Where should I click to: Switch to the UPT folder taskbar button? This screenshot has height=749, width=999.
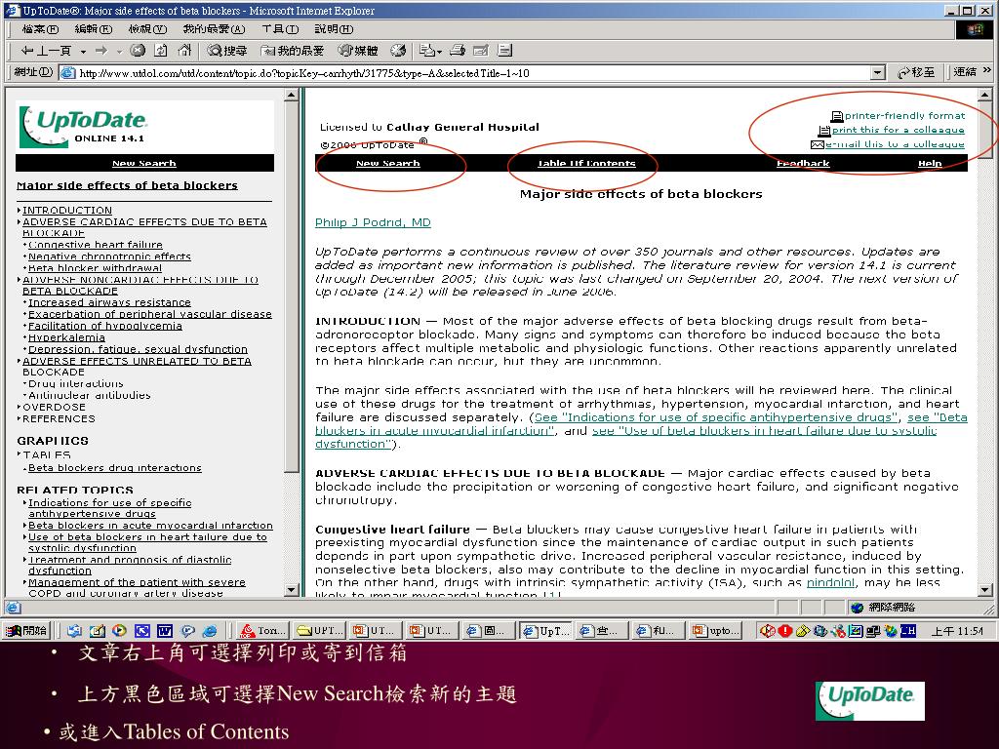319,631
